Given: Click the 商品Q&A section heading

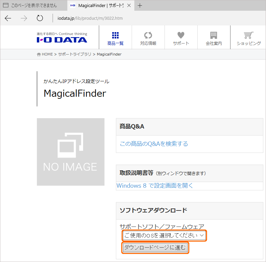Looking at the screenshot, I should [x=132, y=126].
